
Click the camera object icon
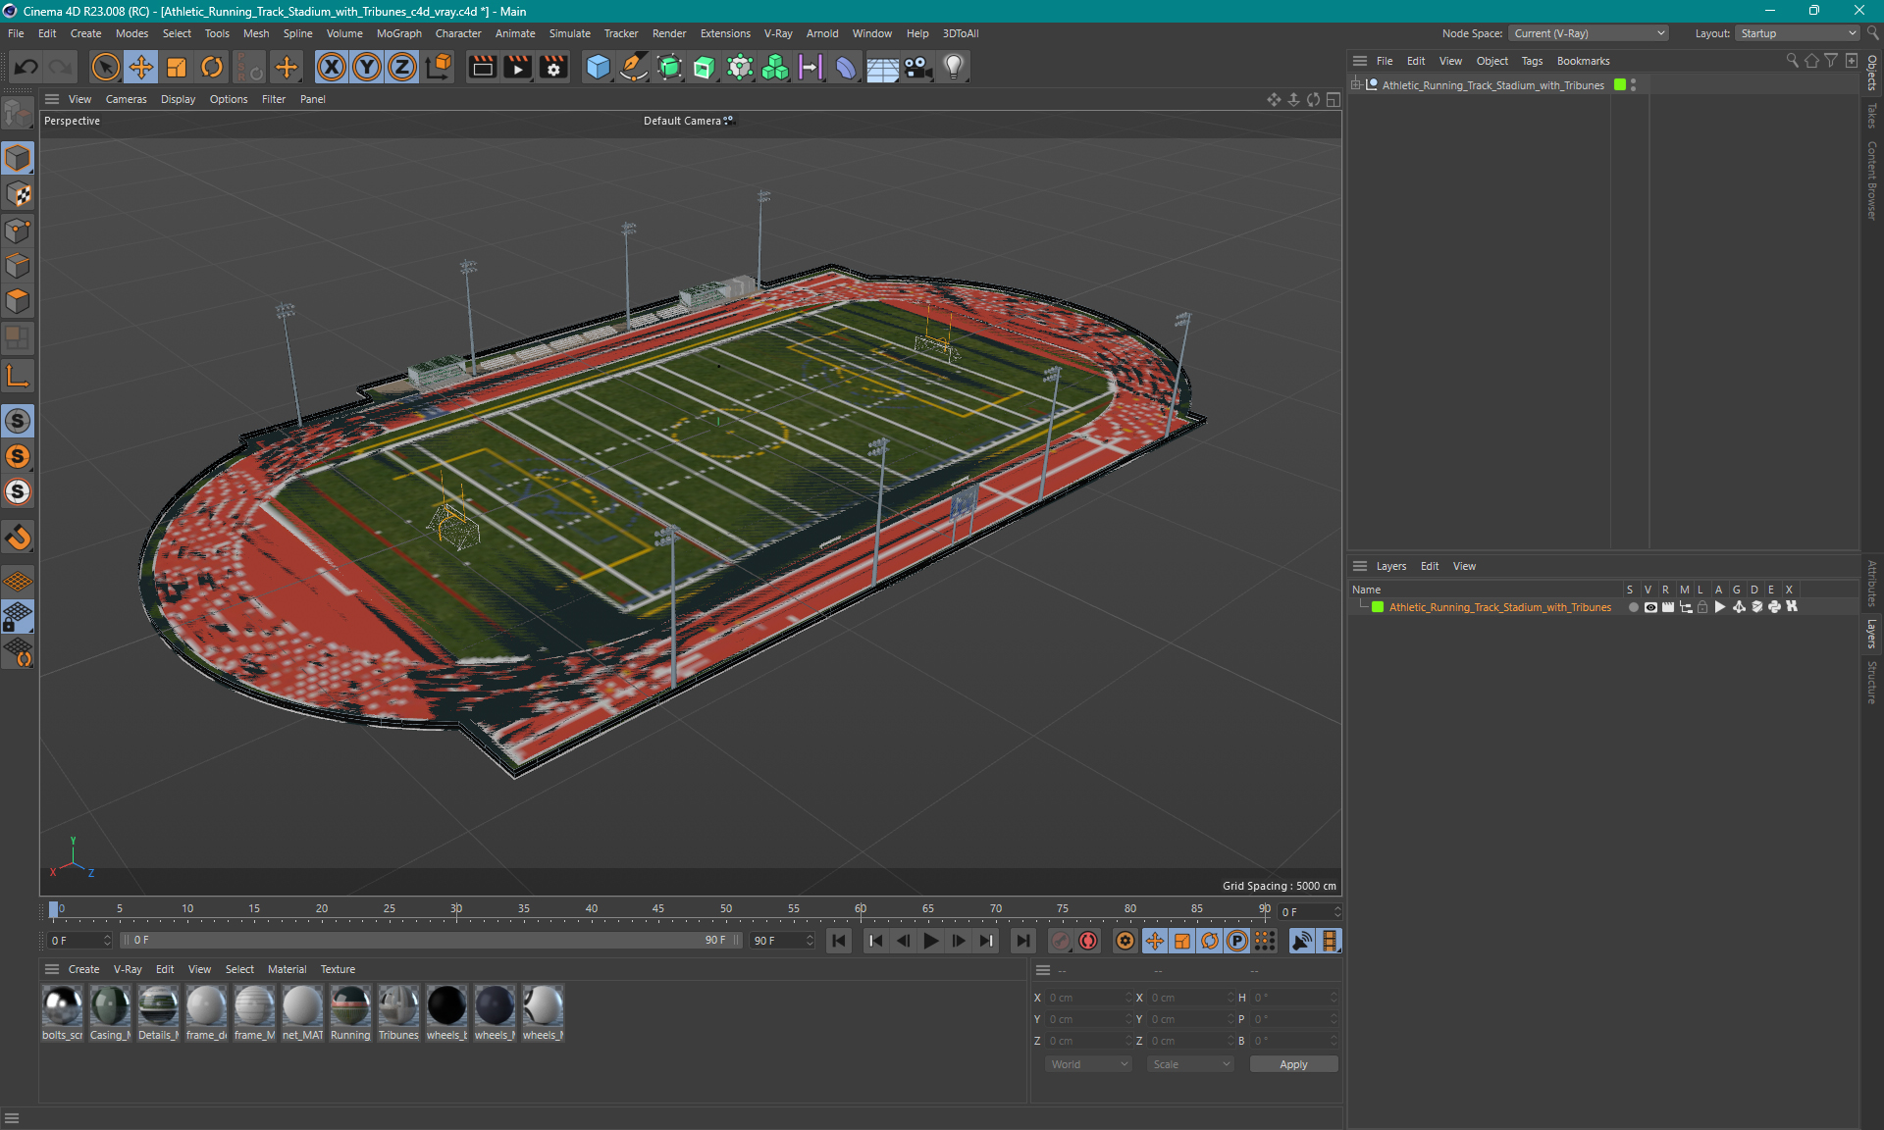click(917, 67)
